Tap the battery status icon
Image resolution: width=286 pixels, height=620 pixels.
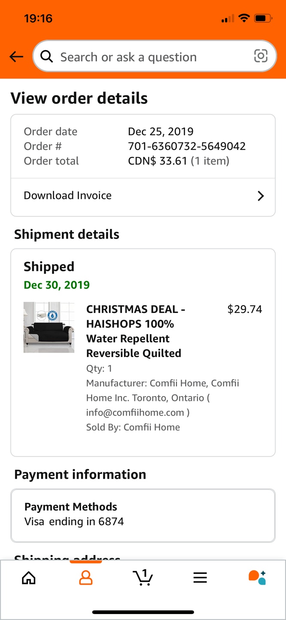pyautogui.click(x=262, y=18)
